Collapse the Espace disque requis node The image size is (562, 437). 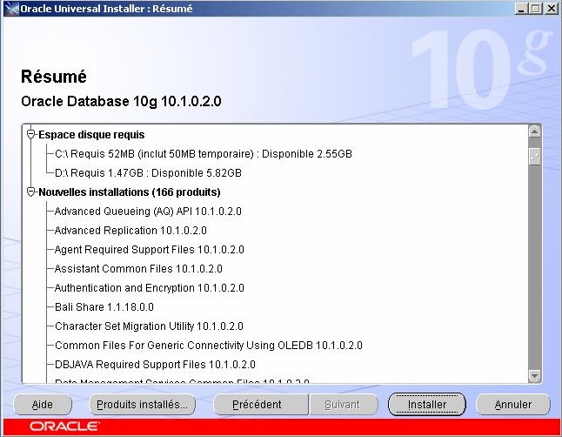click(x=32, y=135)
